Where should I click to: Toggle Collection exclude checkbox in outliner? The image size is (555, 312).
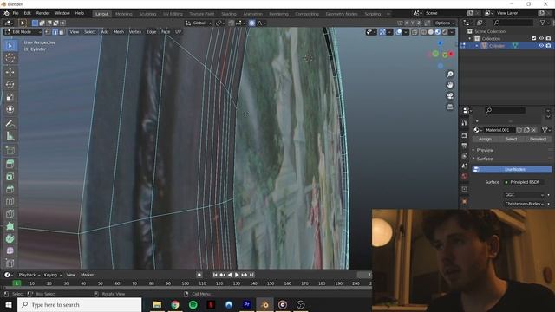tap(534, 38)
